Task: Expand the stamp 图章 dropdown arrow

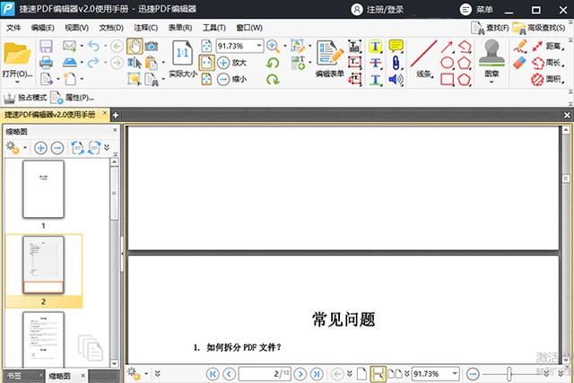Action: [x=491, y=82]
